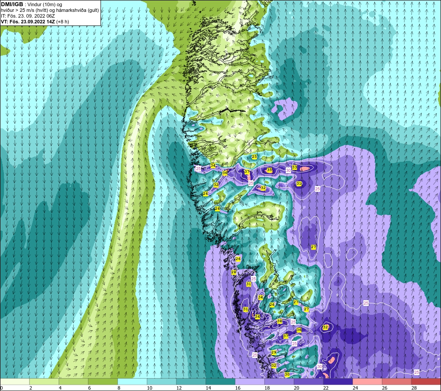Pick the 16–18 m/s lavender legend segment
The height and width of the screenshot is (391, 441).
point(250,382)
